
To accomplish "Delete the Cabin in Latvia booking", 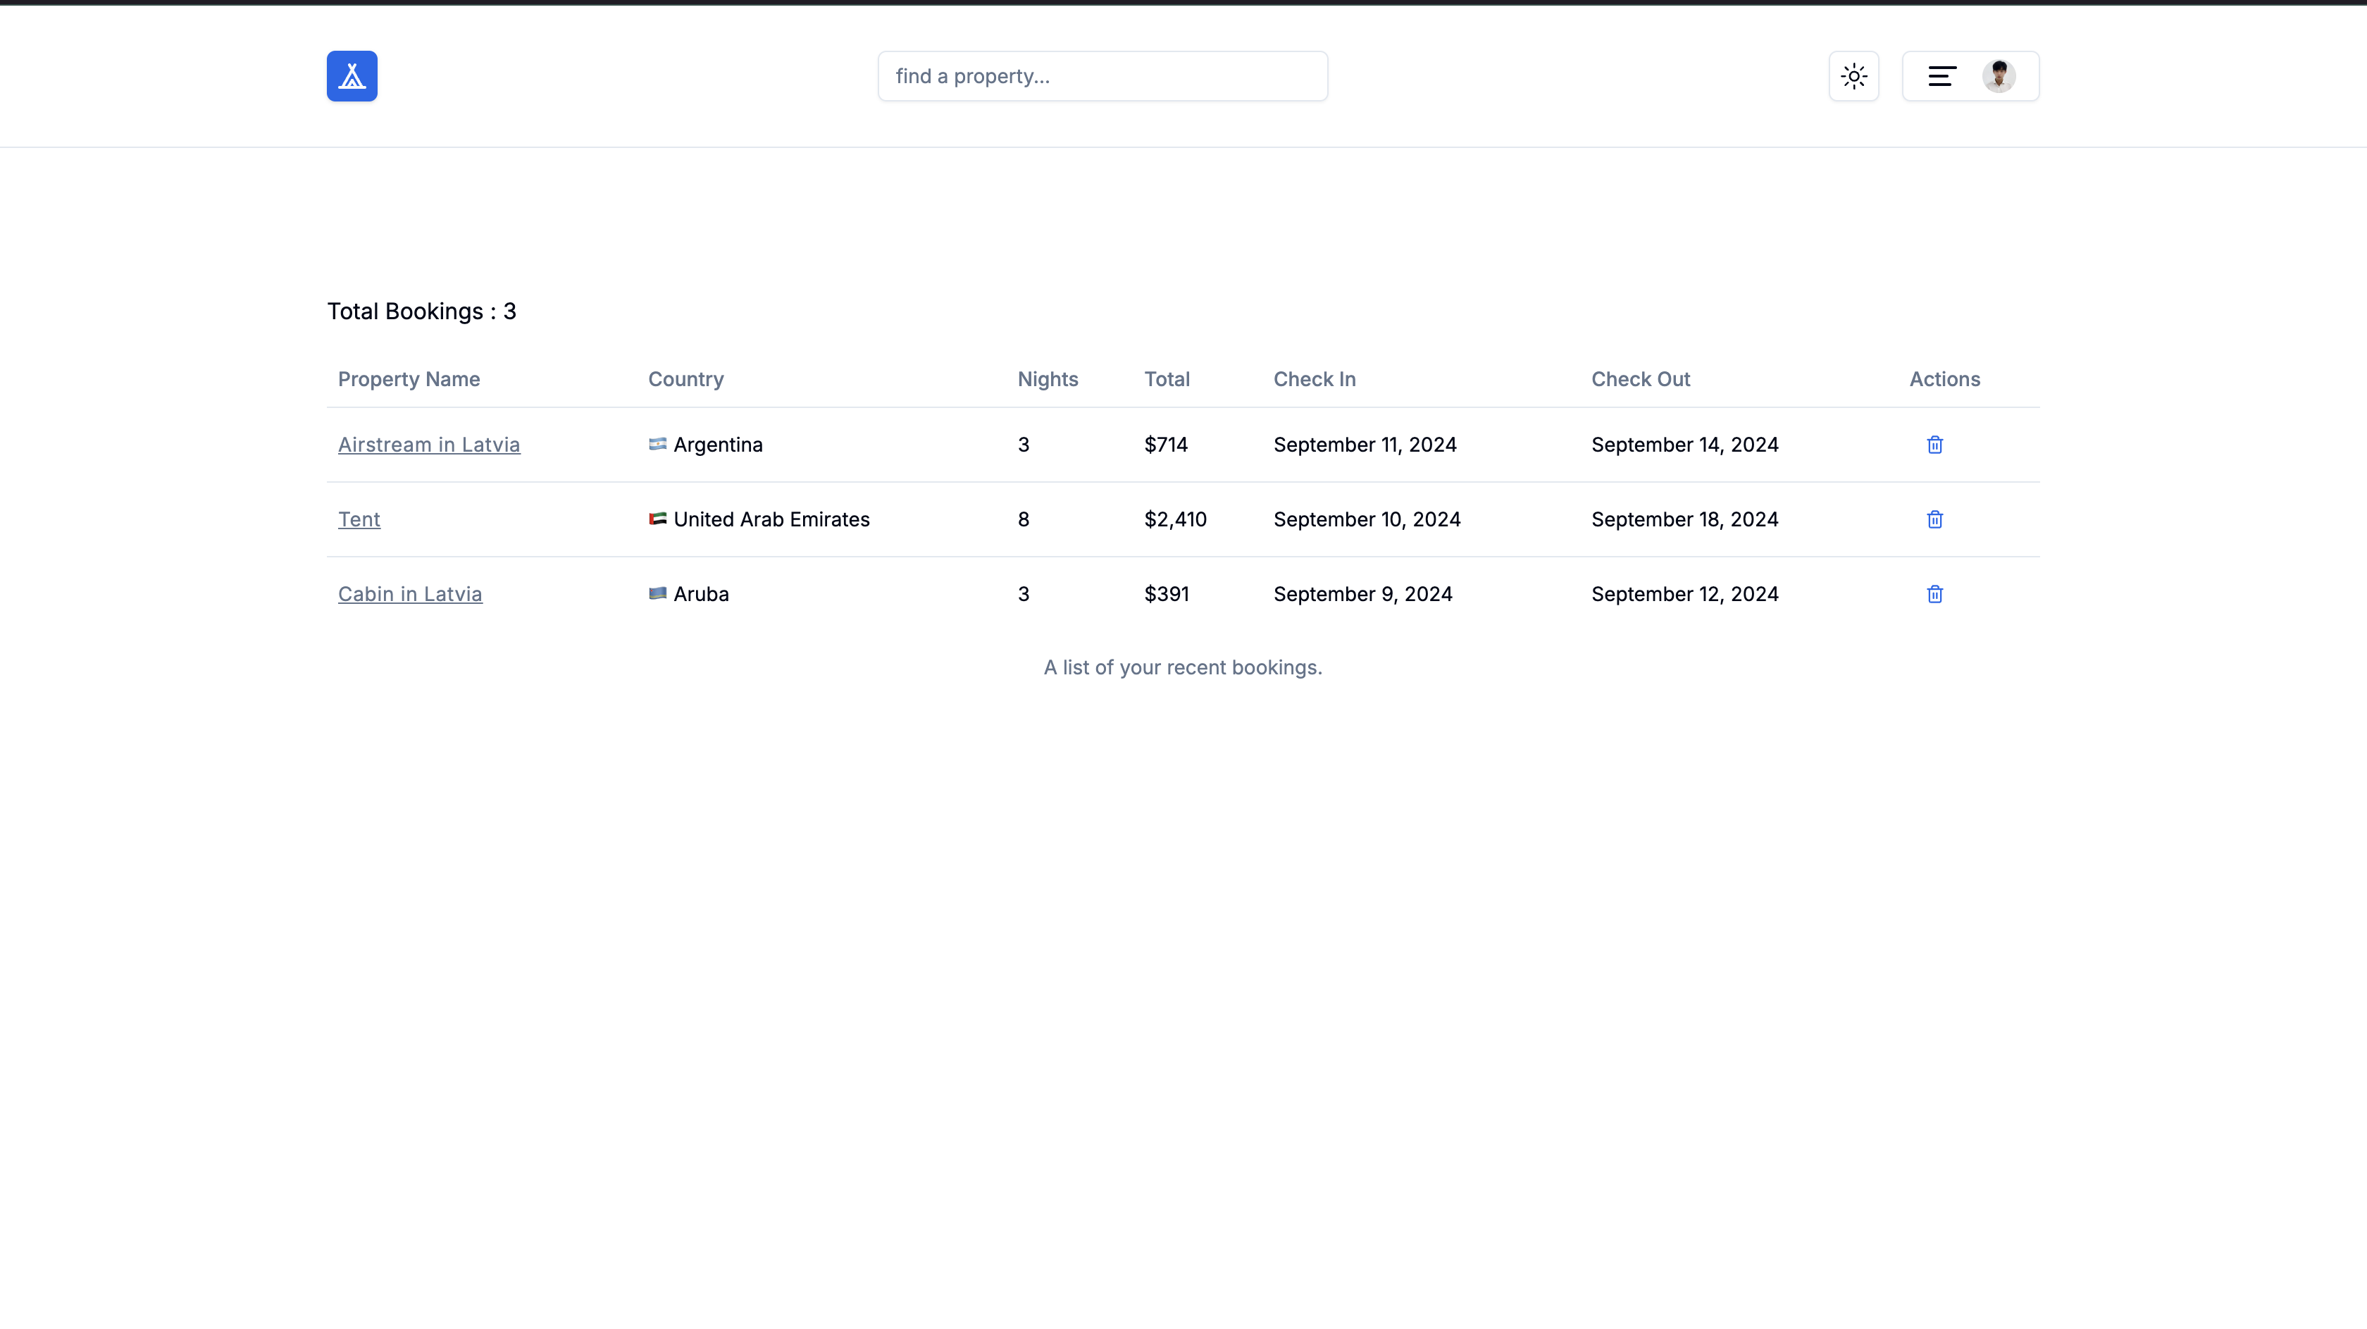I will click(x=1934, y=594).
